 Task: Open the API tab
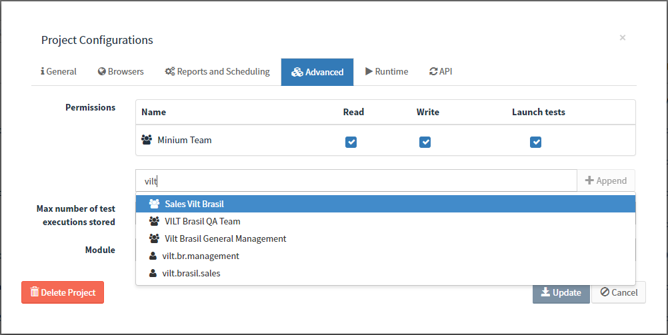coord(441,71)
